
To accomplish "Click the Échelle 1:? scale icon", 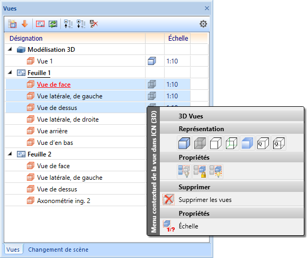I will pos(168,226).
